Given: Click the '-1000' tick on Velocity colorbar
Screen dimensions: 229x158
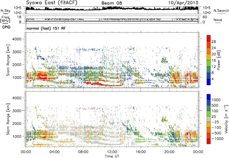Looking at the screenshot, I should pyautogui.click(x=218, y=139).
